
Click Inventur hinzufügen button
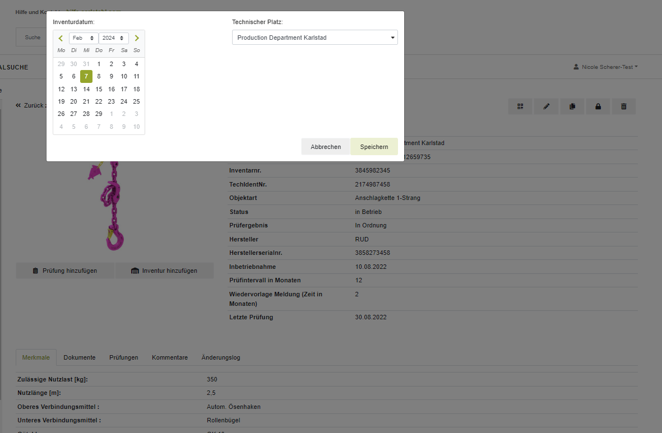[x=164, y=271]
